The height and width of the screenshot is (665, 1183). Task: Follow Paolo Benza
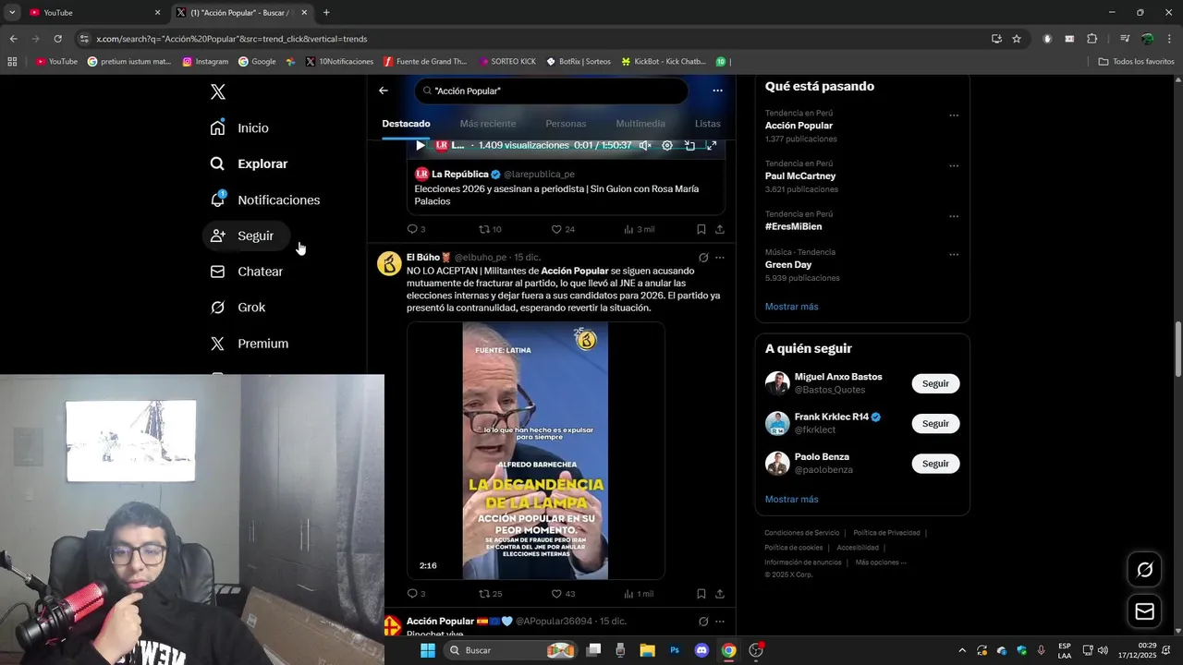pos(935,464)
